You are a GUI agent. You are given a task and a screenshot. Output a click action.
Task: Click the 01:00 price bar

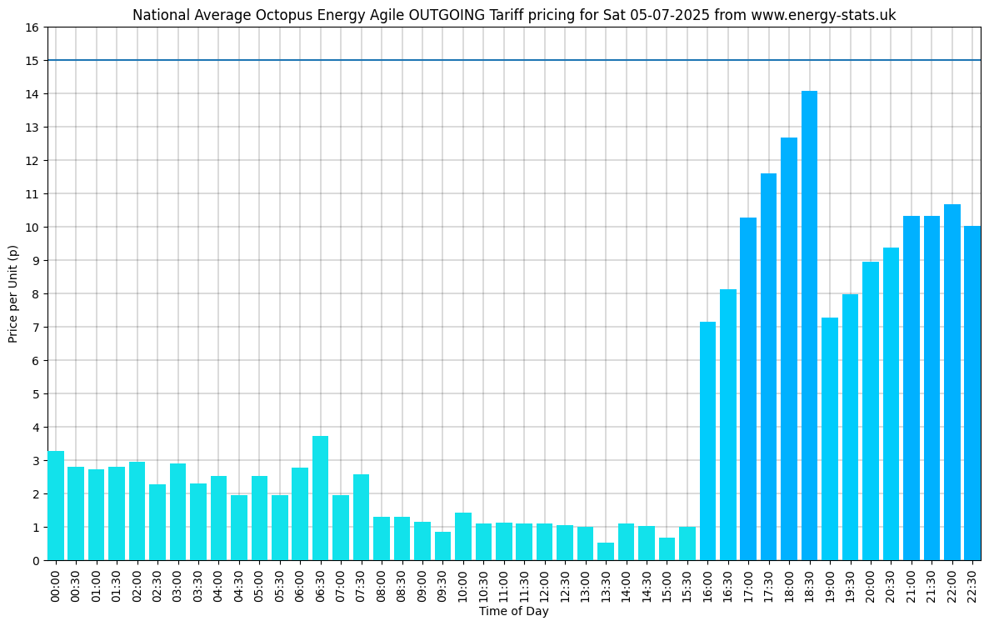(97, 515)
